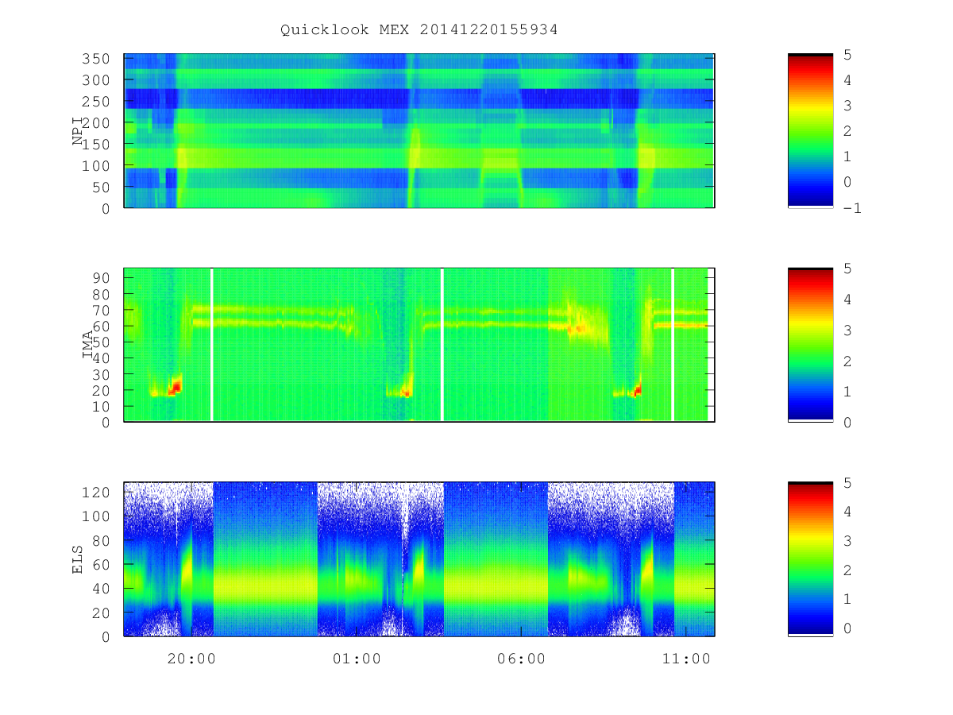The width and height of the screenshot is (953, 715).
Task: Click the -1 label on NPI colorbar
Action: 852,208
